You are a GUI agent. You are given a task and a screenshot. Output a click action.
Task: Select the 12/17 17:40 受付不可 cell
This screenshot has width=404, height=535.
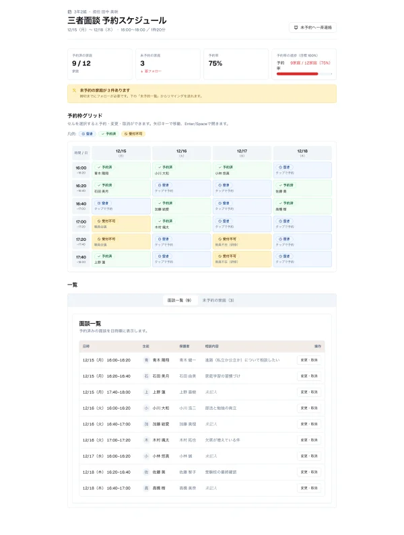point(242,259)
